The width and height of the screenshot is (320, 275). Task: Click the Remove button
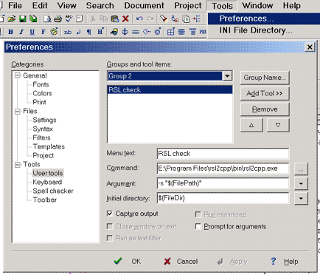(265, 109)
